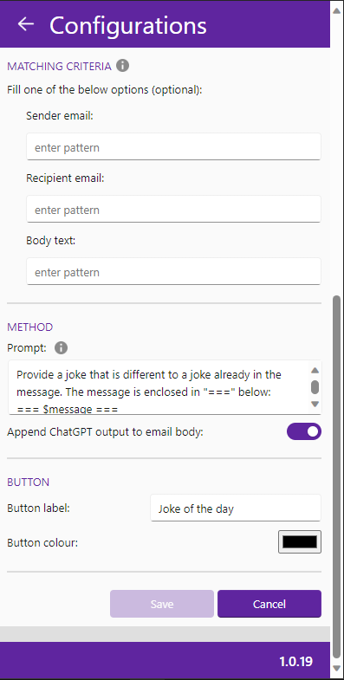This screenshot has width=344, height=680.
Task: Focus the Sender email pattern field
Action: coord(173,147)
